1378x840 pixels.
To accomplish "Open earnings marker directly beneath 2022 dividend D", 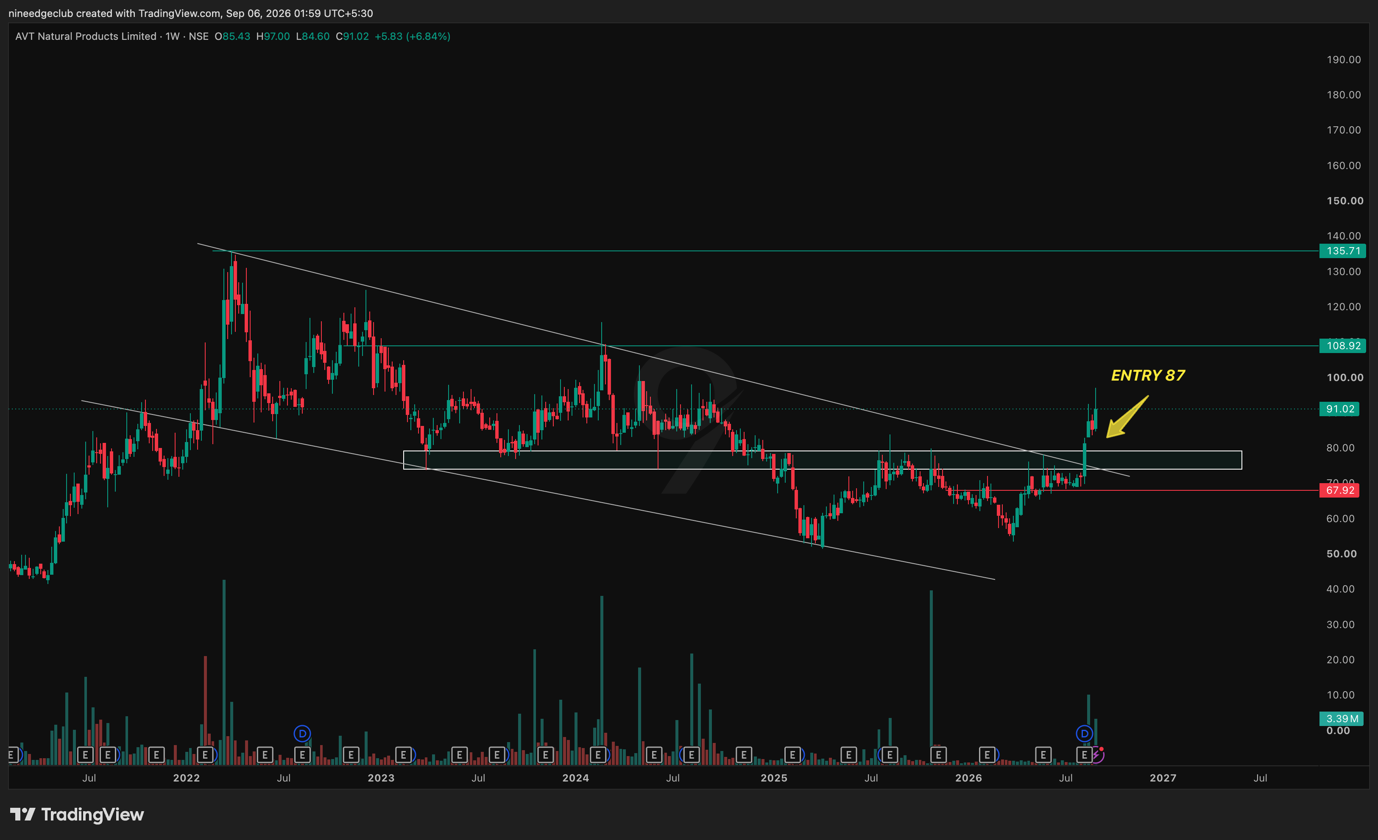I will 302,755.
